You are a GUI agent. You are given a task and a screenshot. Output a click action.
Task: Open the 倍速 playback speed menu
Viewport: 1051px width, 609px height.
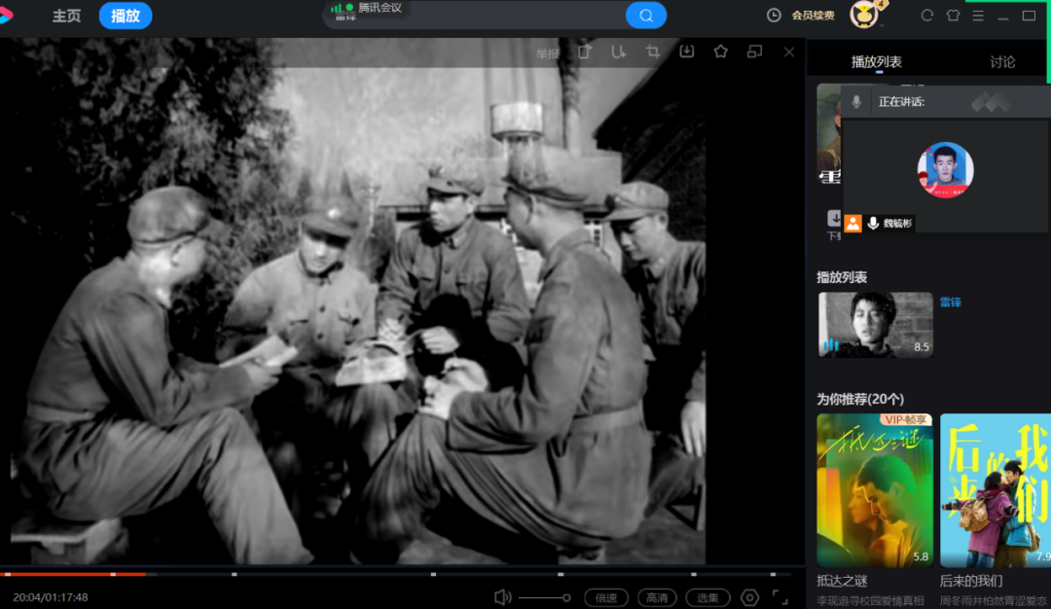[606, 597]
